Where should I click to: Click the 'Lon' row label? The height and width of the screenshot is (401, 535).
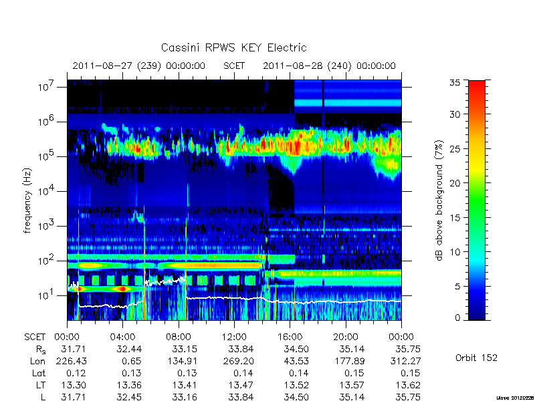click(37, 361)
